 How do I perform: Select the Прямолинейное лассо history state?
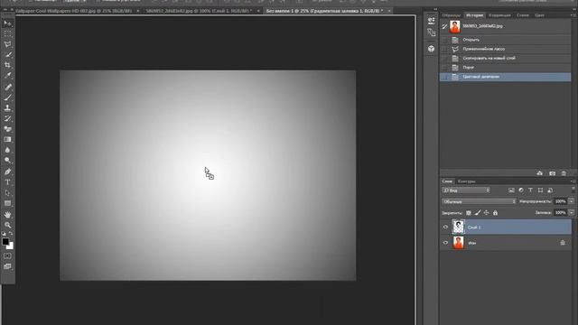(x=506, y=49)
